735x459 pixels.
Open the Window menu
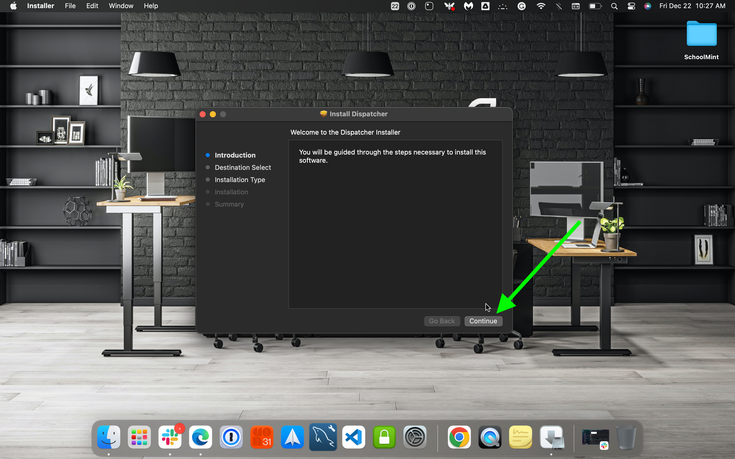click(121, 6)
